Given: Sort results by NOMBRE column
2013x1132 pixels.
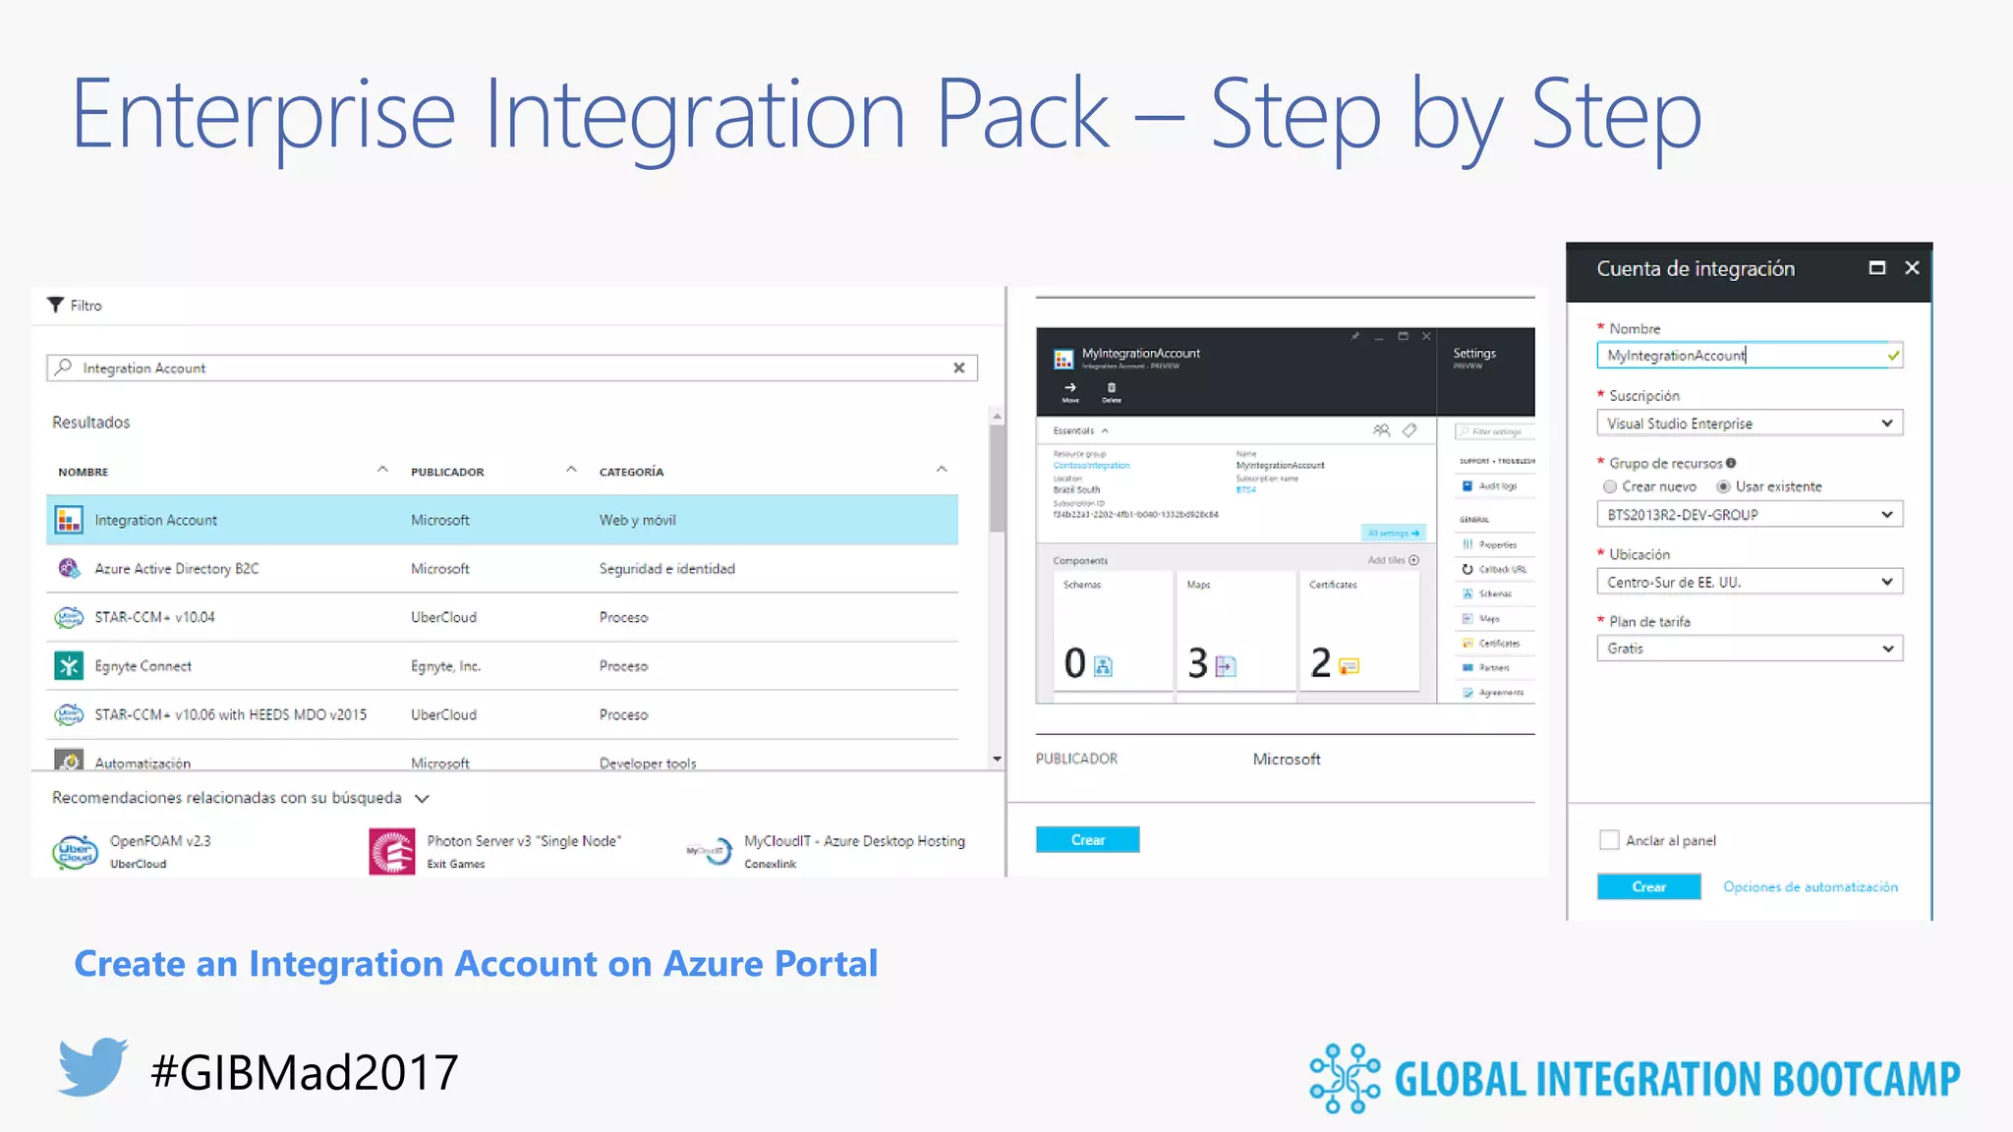Looking at the screenshot, I should click(x=84, y=472).
